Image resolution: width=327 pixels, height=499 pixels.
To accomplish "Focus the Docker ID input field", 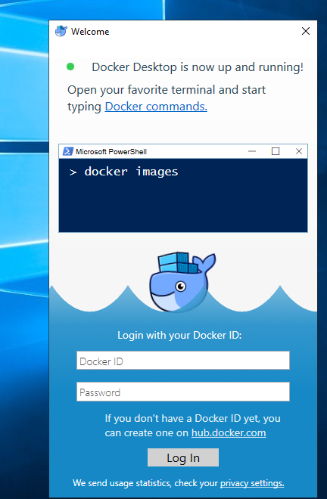I will tap(183, 361).
